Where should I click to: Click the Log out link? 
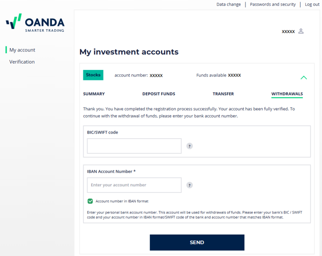pos(312,4)
